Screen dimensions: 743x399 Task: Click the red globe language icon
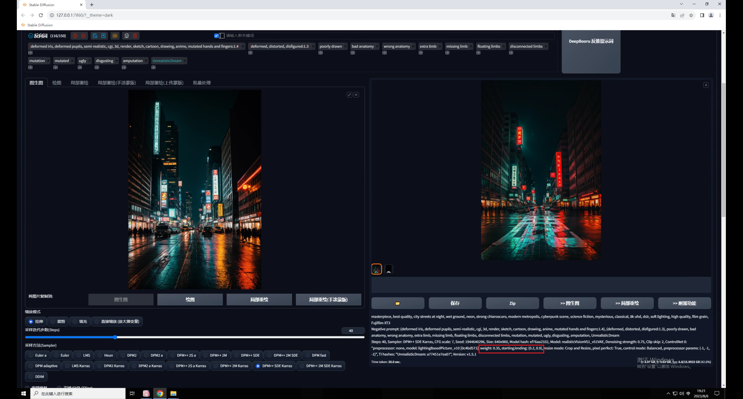(75, 36)
